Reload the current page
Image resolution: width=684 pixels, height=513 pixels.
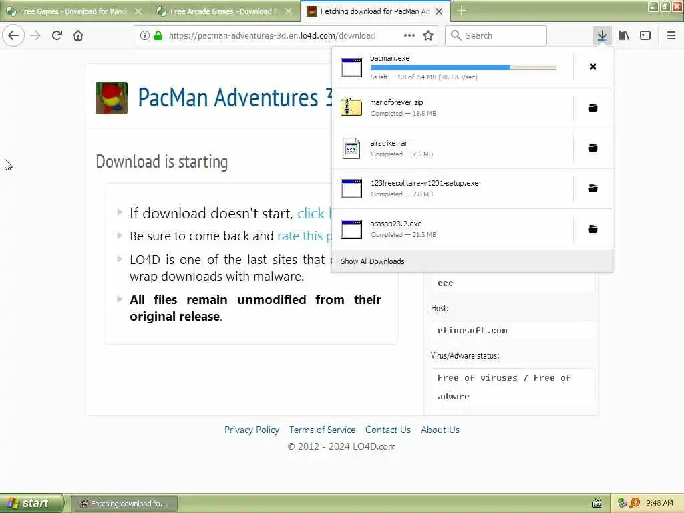(x=57, y=35)
